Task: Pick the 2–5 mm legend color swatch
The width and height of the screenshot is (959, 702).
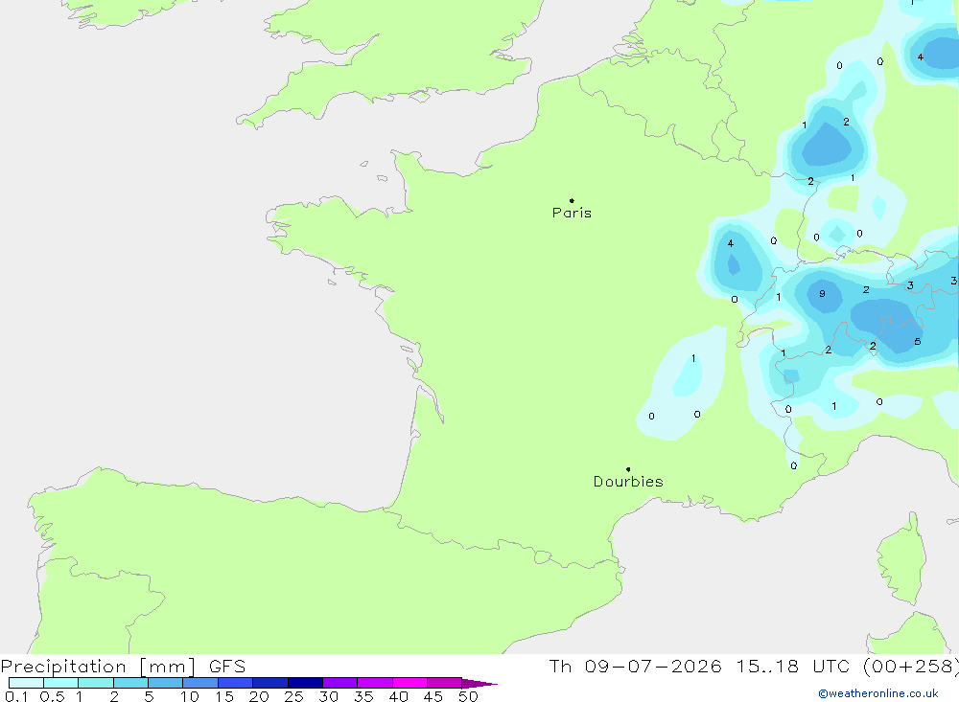Action: pos(130,683)
